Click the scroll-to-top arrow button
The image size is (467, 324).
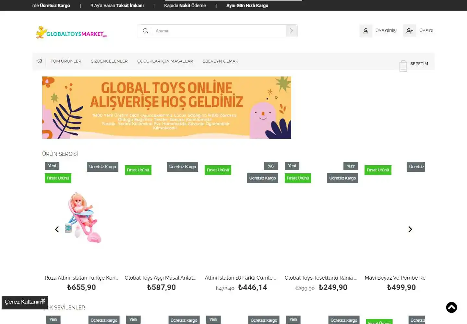coord(451,307)
